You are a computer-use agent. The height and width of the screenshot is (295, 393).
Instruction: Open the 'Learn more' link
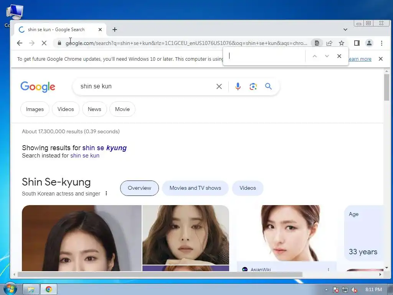(360, 59)
